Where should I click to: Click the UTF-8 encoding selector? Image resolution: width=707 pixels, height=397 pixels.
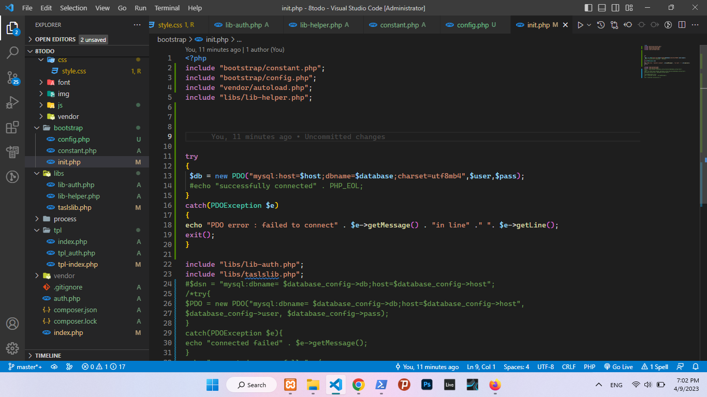tap(546, 367)
